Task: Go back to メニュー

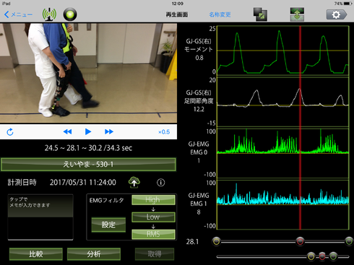Action: (18, 14)
